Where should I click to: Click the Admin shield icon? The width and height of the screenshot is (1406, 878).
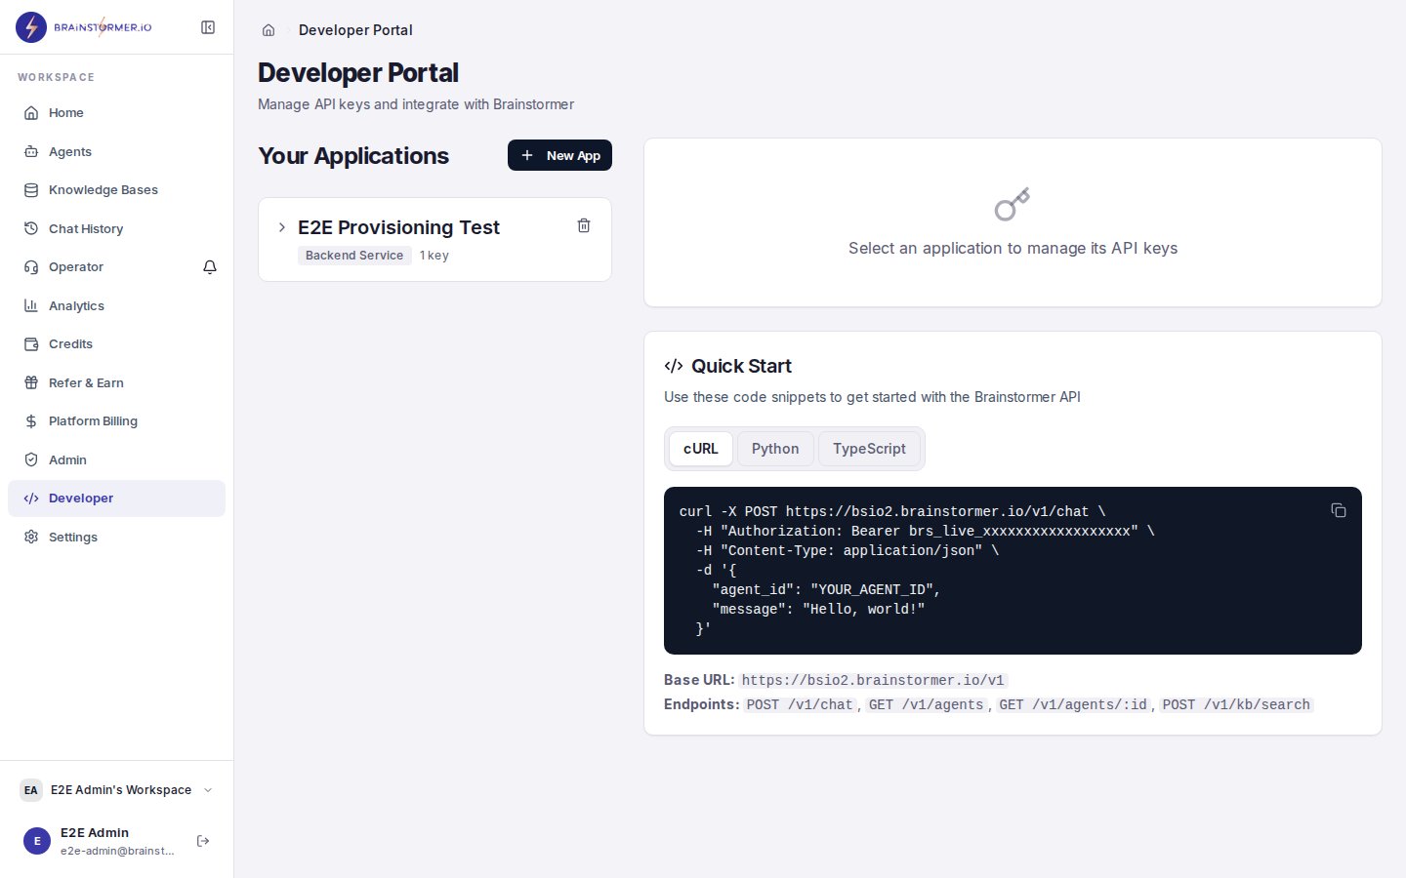[31, 459]
